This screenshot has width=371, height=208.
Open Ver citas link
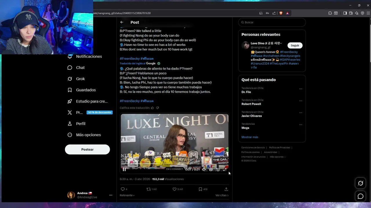[222, 195]
